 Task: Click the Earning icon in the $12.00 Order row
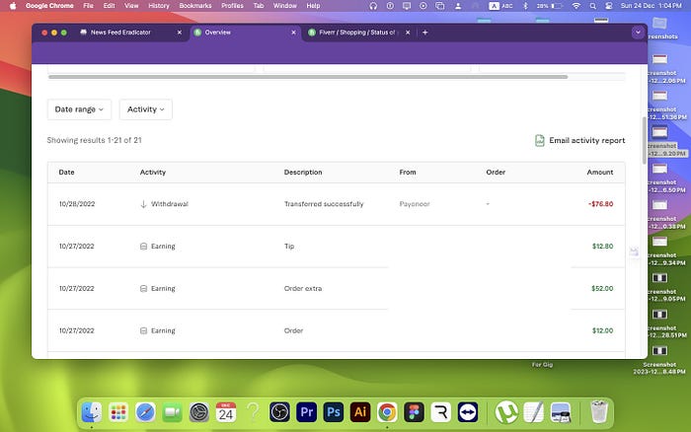[x=143, y=330]
